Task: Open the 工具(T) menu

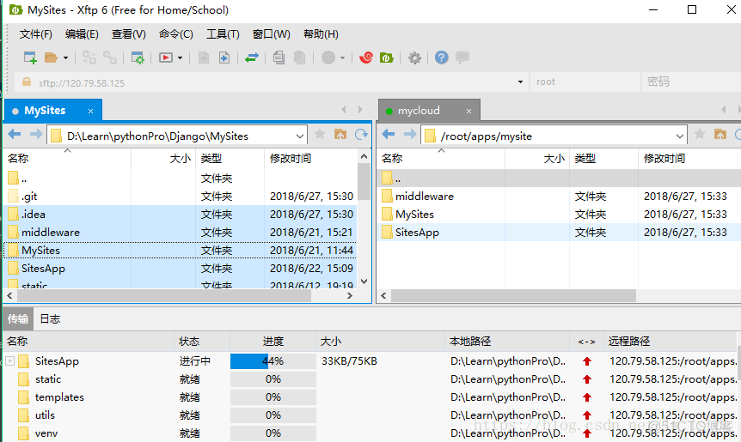Action: pos(223,34)
